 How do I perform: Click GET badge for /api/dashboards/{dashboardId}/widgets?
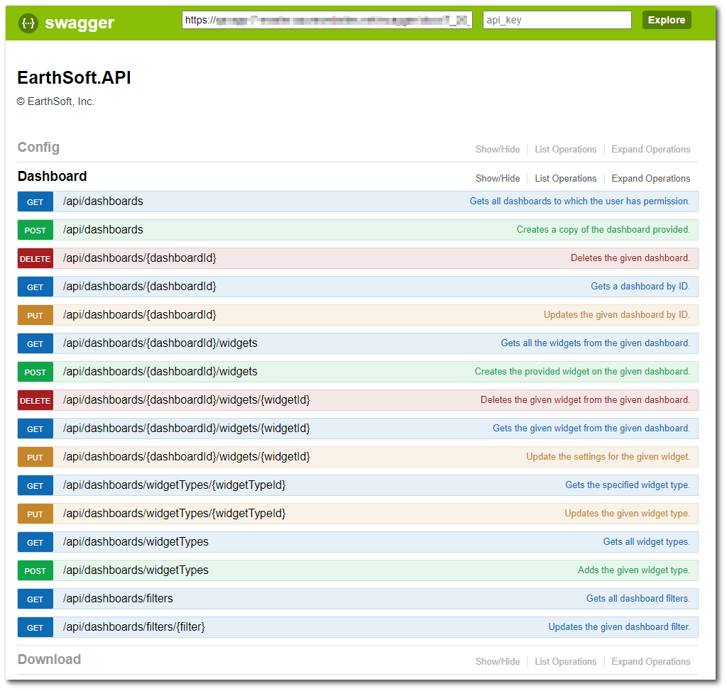click(35, 344)
